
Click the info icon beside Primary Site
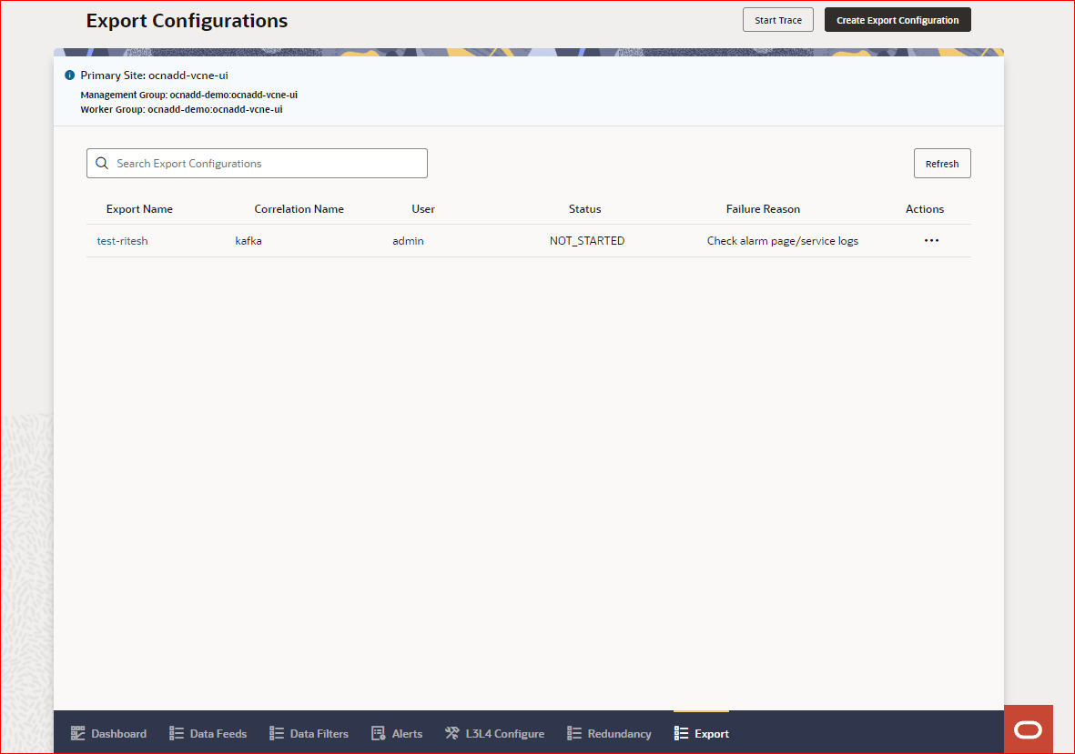click(70, 75)
